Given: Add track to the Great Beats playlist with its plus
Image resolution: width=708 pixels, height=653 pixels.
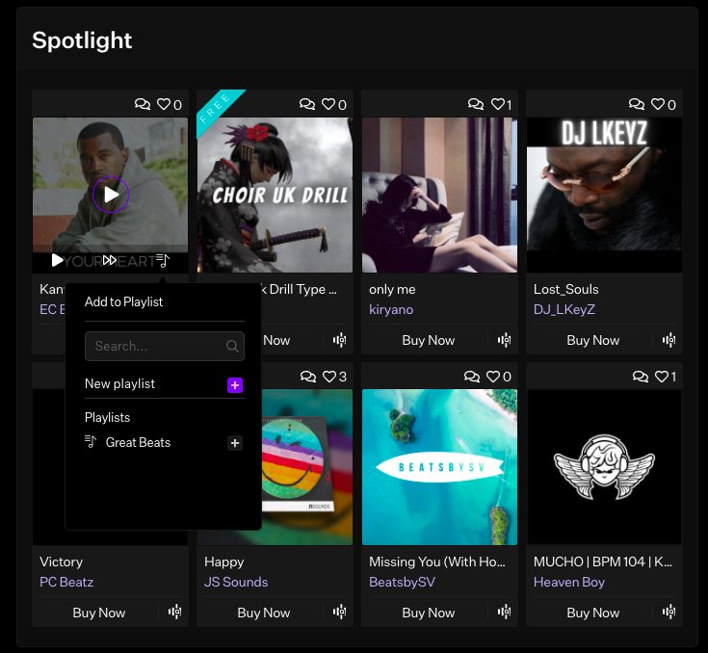Looking at the screenshot, I should coord(235,443).
